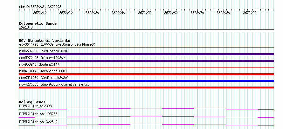Open variant nsv953948 (Dogan2014) label
This screenshot has height=129, width=283.
coord(39,64)
